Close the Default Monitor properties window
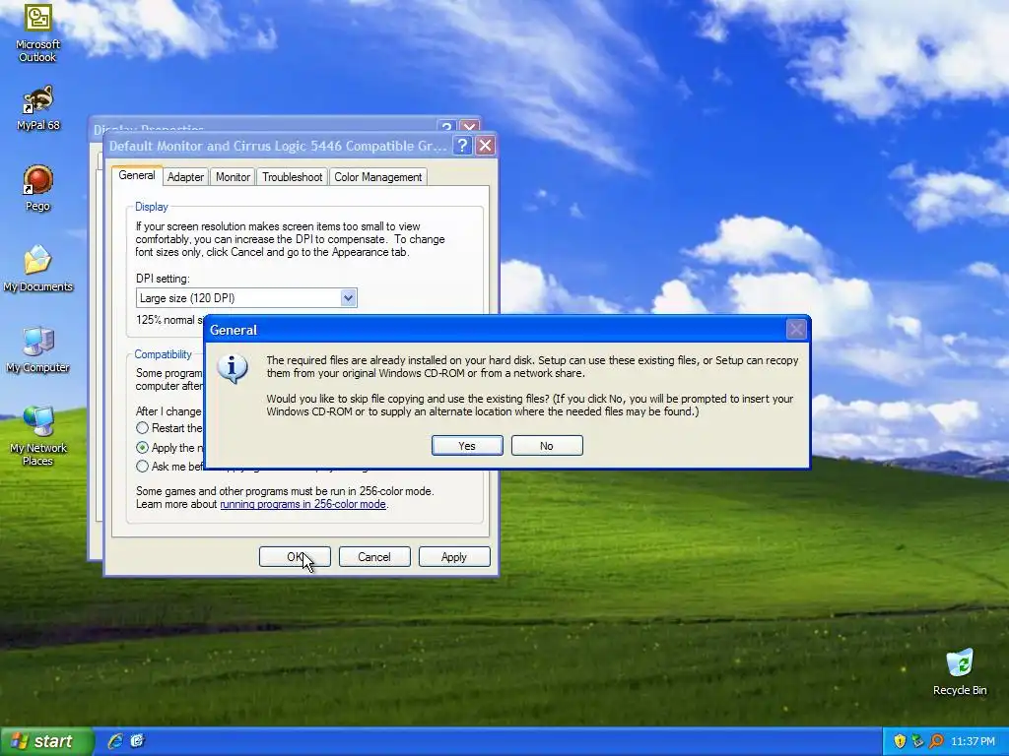1009x756 pixels. coord(485,146)
